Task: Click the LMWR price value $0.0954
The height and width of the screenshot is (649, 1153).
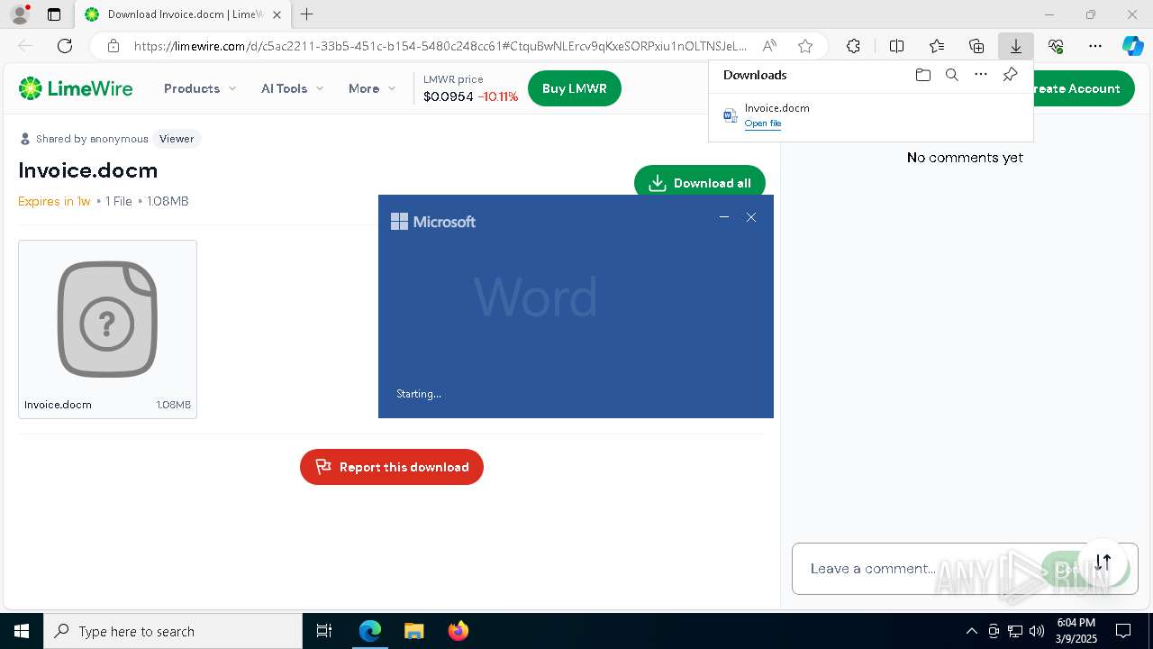Action: point(449,96)
